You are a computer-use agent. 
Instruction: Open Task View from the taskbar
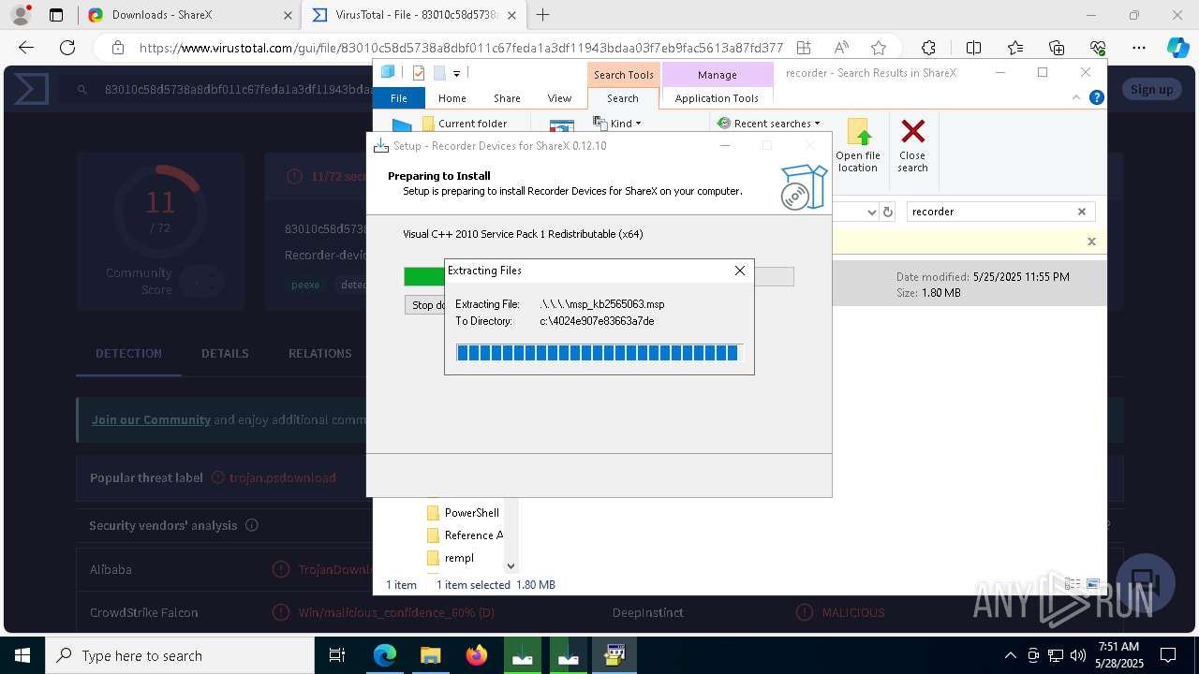tap(338, 655)
